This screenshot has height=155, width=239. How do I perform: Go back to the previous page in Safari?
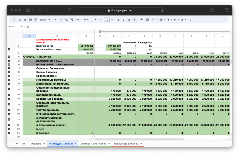(x=40, y=10)
